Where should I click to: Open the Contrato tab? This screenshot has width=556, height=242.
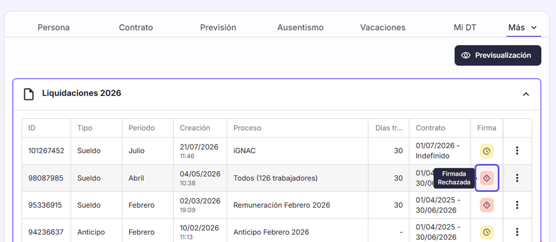136,27
